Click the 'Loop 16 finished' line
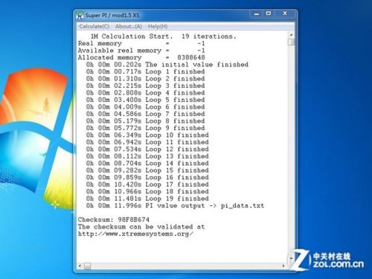Screen dimensions: 372x279 coord(147,178)
